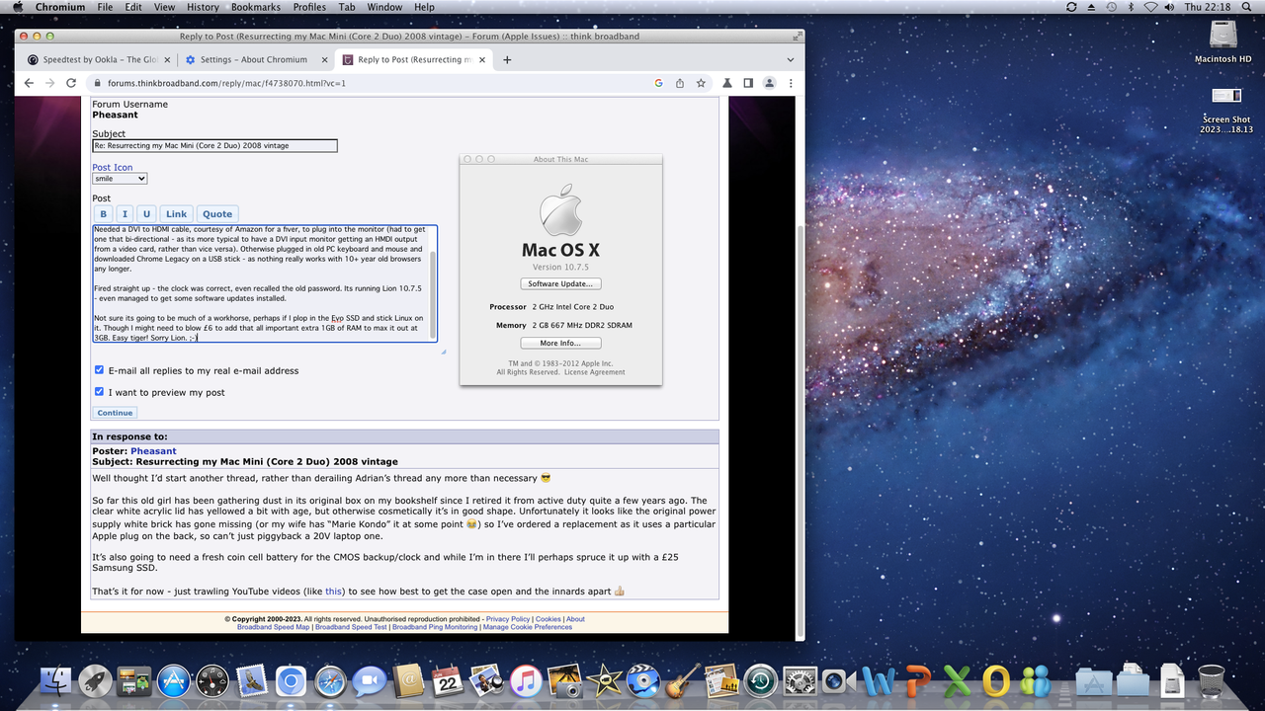Insert a link using the Link button
1265x711 pixels.
click(176, 214)
